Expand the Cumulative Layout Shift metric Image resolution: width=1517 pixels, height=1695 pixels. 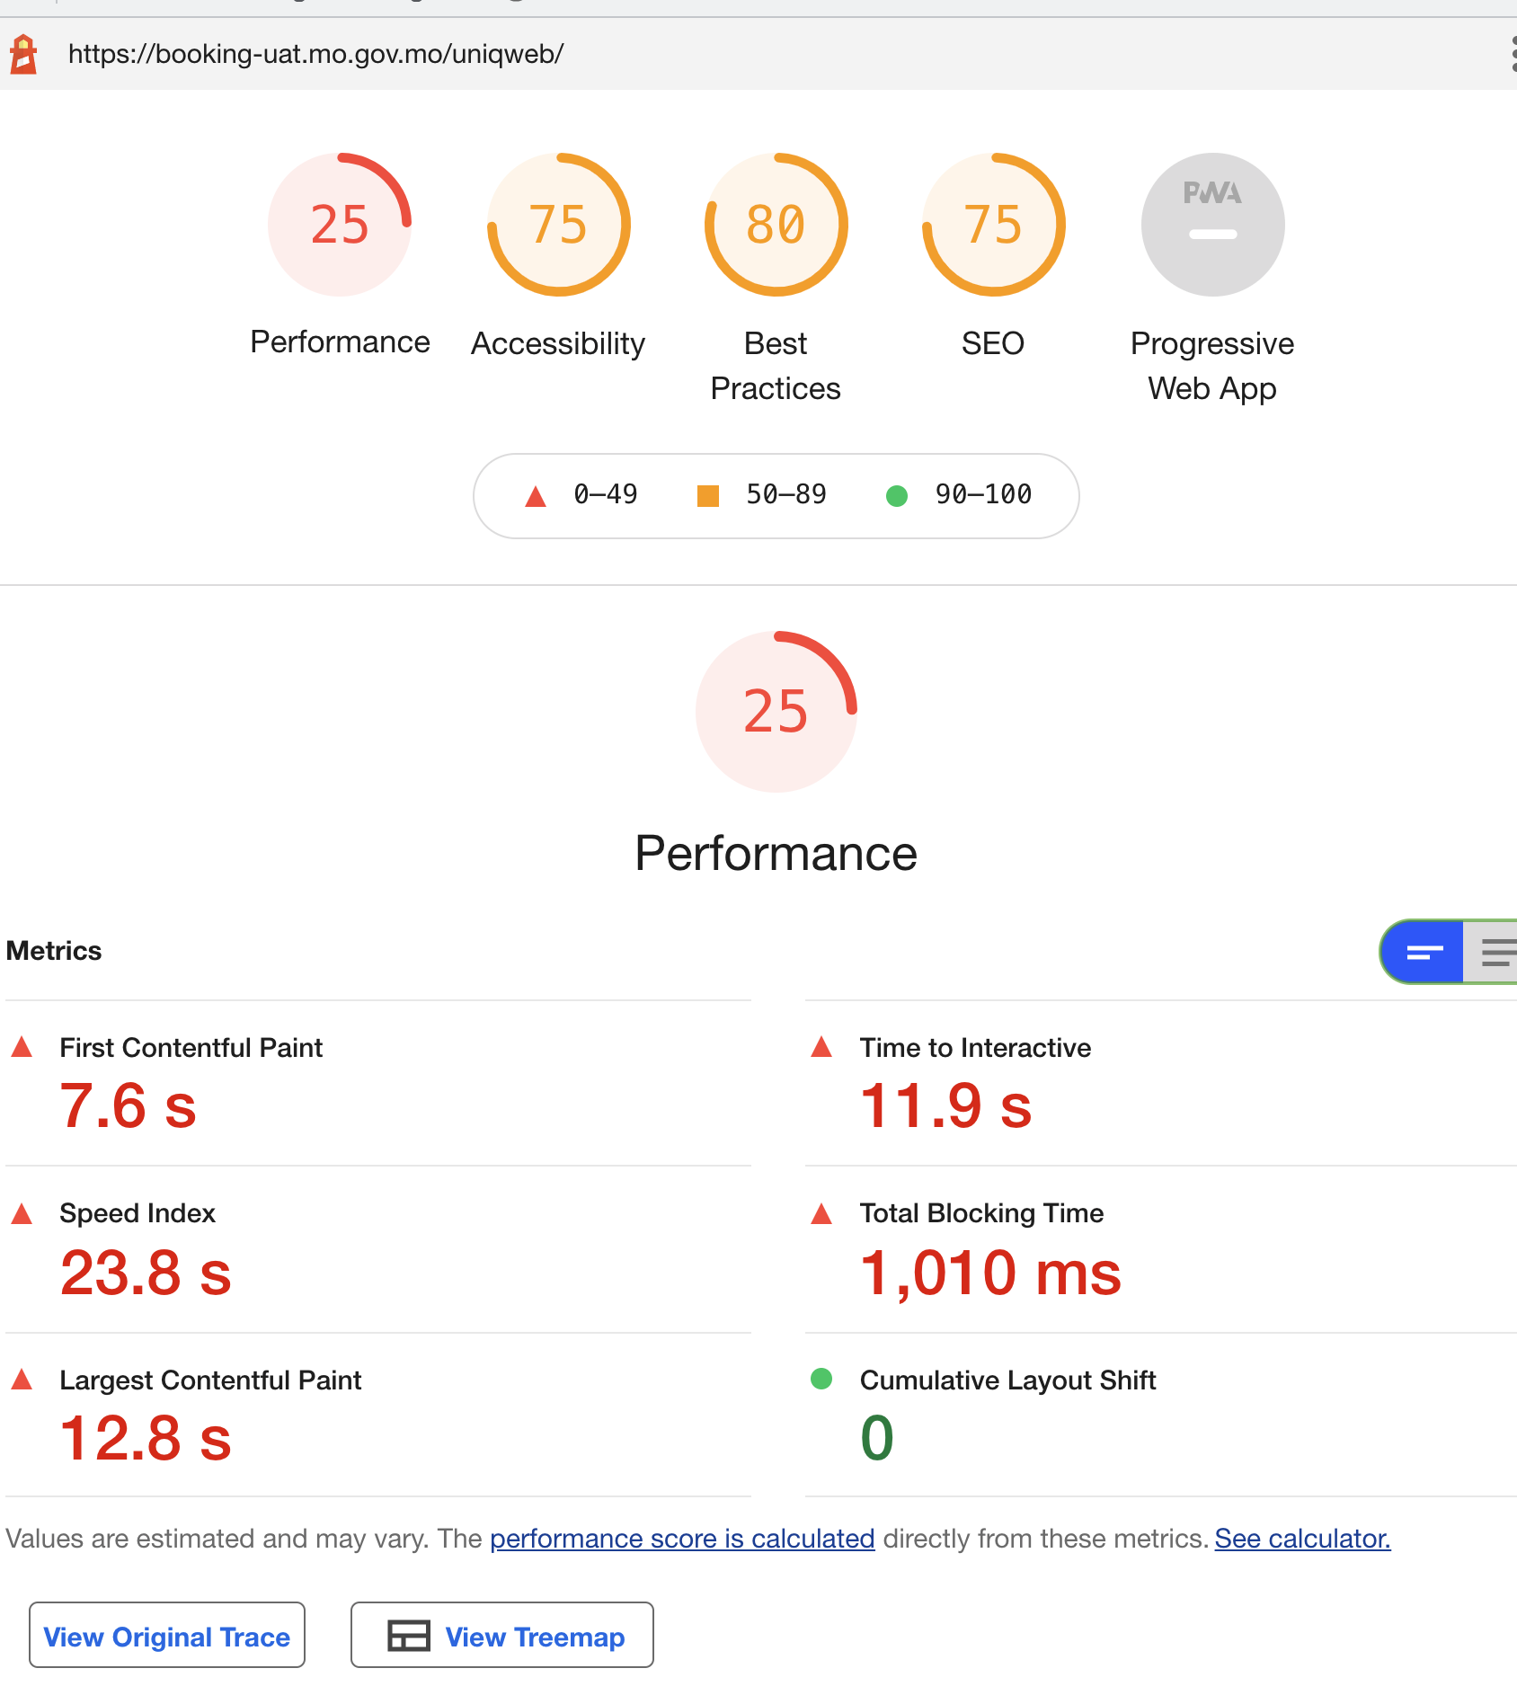click(x=1007, y=1380)
